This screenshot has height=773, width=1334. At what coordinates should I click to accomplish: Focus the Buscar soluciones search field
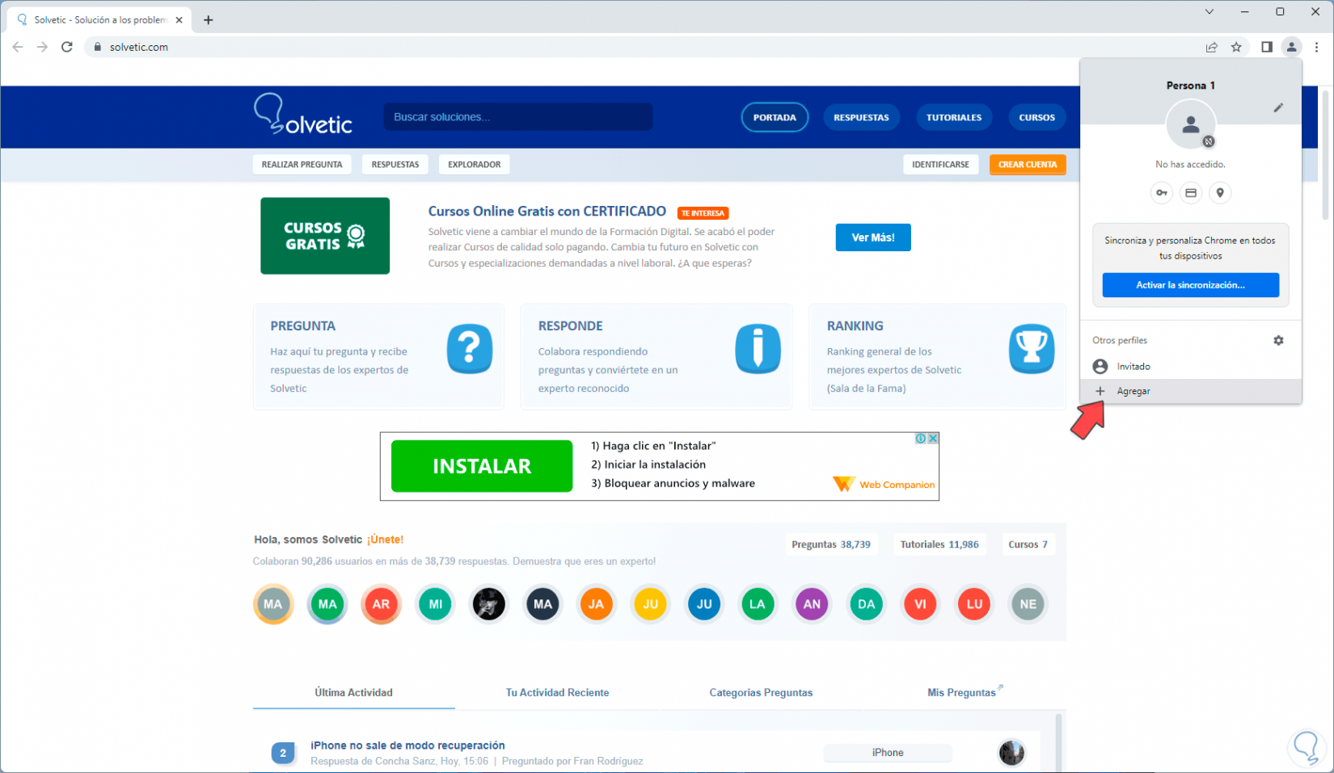pos(518,117)
